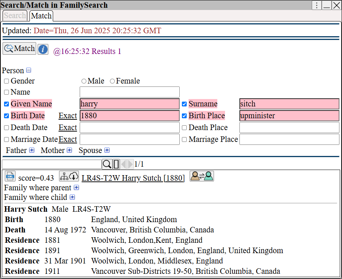The image size is (342, 279).
Task: Click the empty Name input field
Action: point(129,92)
